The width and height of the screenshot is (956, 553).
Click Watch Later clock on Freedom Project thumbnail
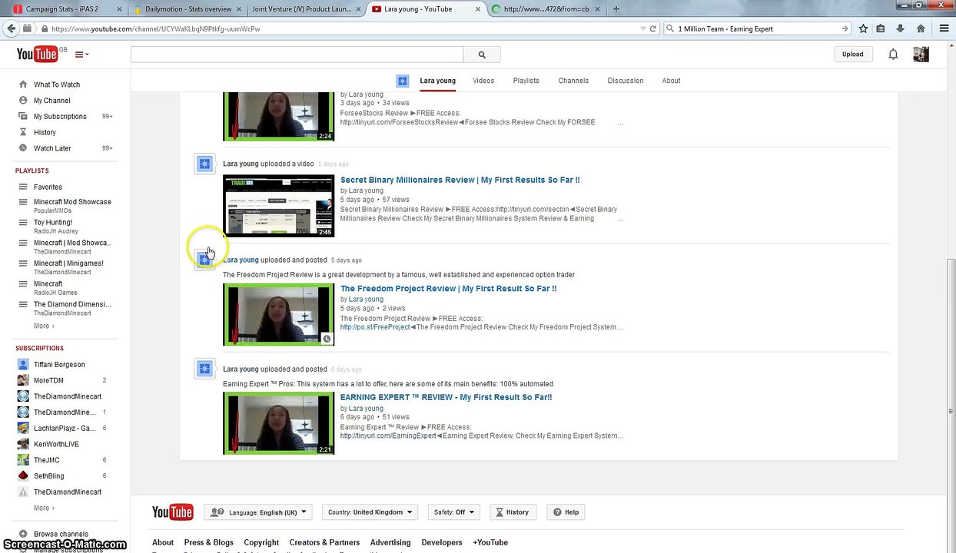click(x=327, y=339)
